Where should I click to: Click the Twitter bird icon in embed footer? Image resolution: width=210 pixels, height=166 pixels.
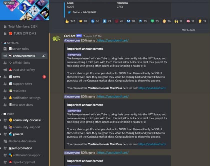point(69,12)
